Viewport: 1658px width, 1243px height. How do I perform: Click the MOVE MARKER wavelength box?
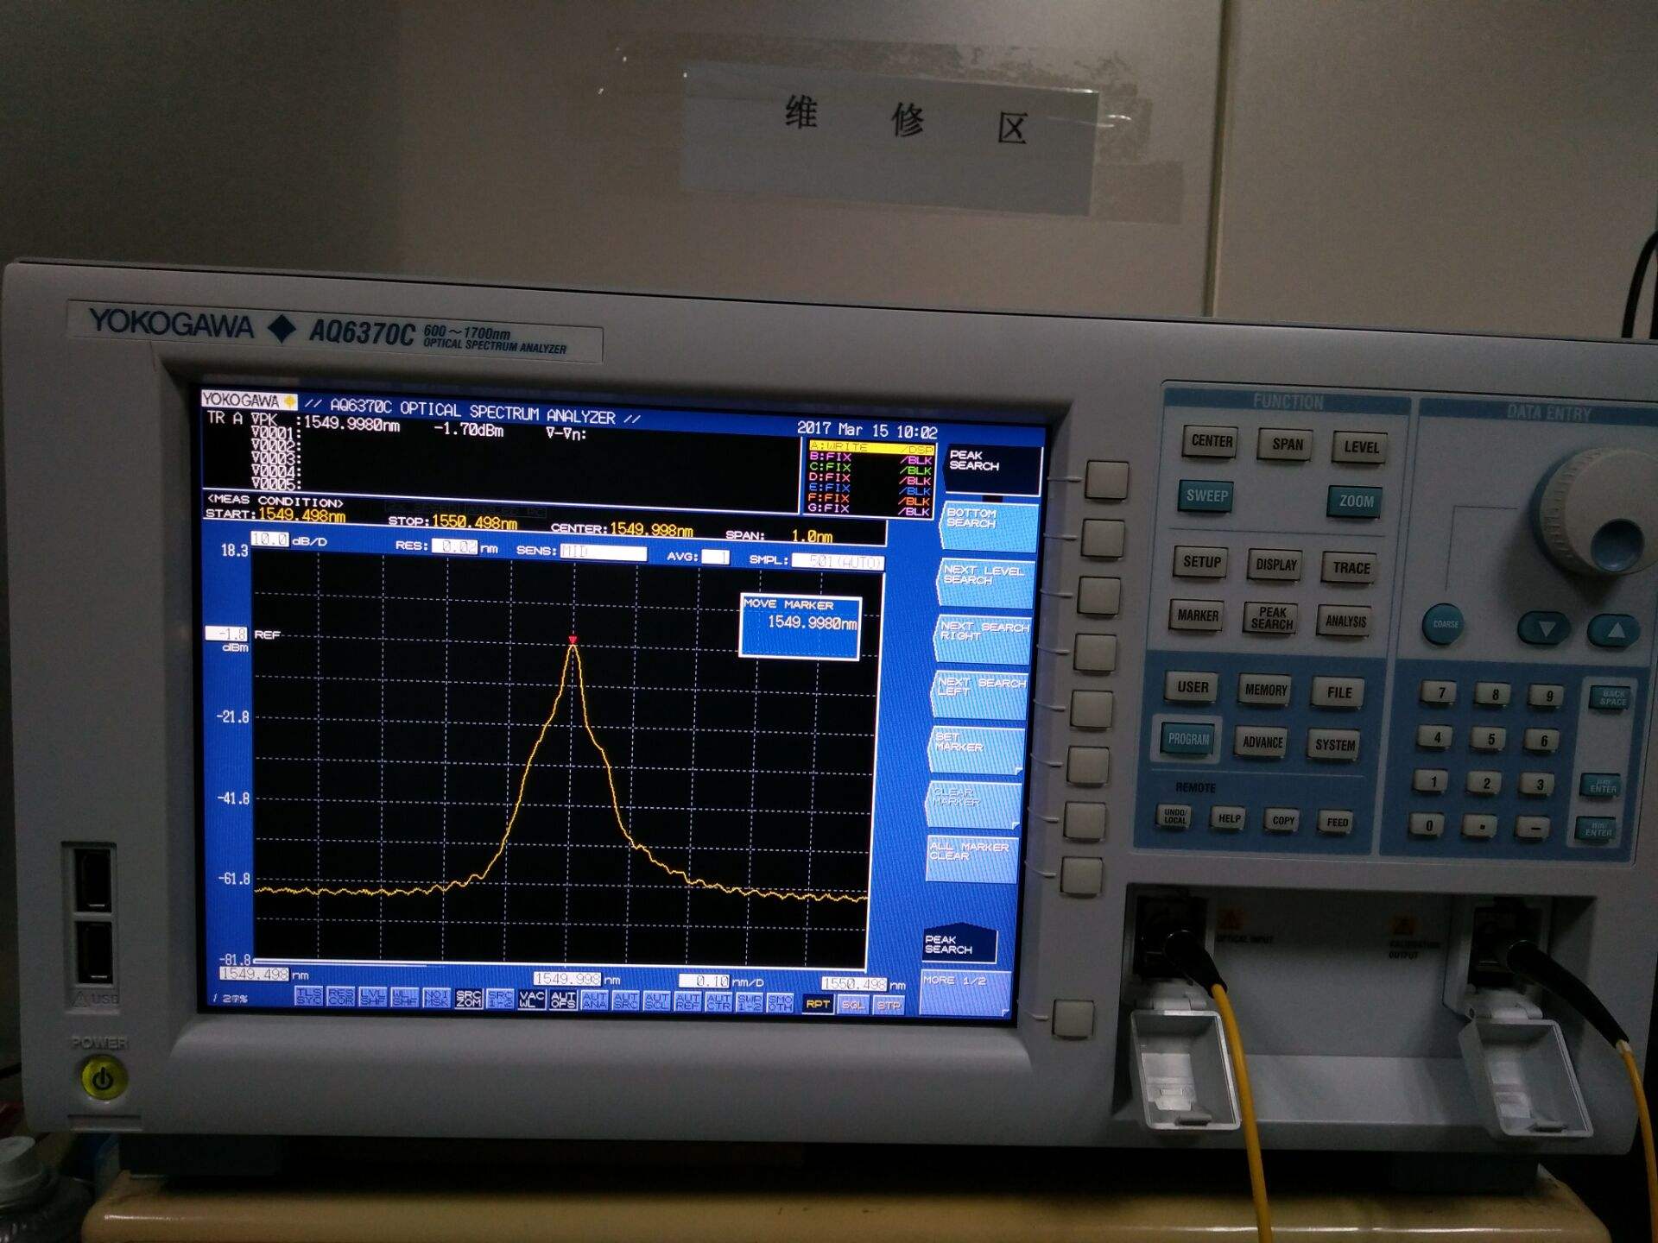click(801, 627)
